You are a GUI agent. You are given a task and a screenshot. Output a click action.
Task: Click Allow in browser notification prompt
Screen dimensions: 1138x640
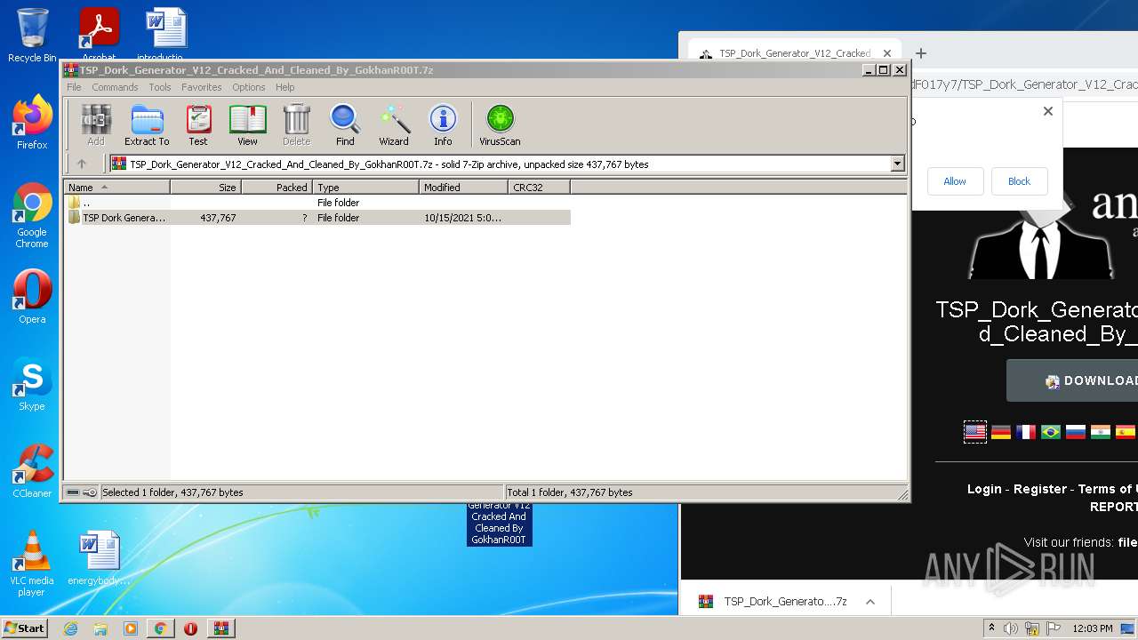[x=955, y=181]
